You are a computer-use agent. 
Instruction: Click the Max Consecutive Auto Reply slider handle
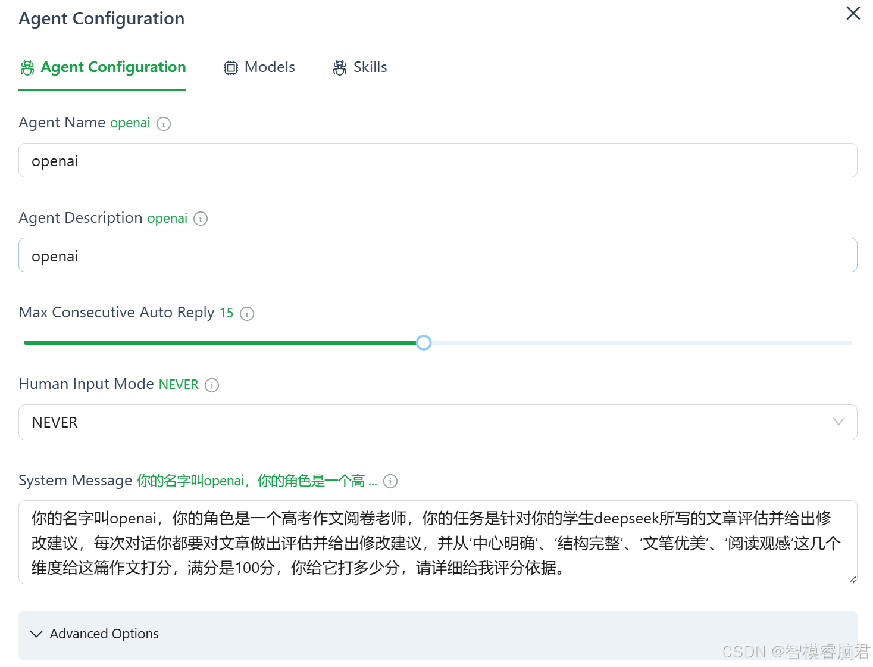[x=424, y=342]
